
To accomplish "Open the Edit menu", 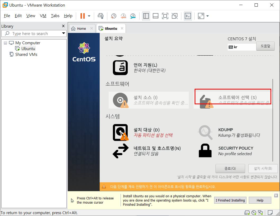I will [18, 16].
